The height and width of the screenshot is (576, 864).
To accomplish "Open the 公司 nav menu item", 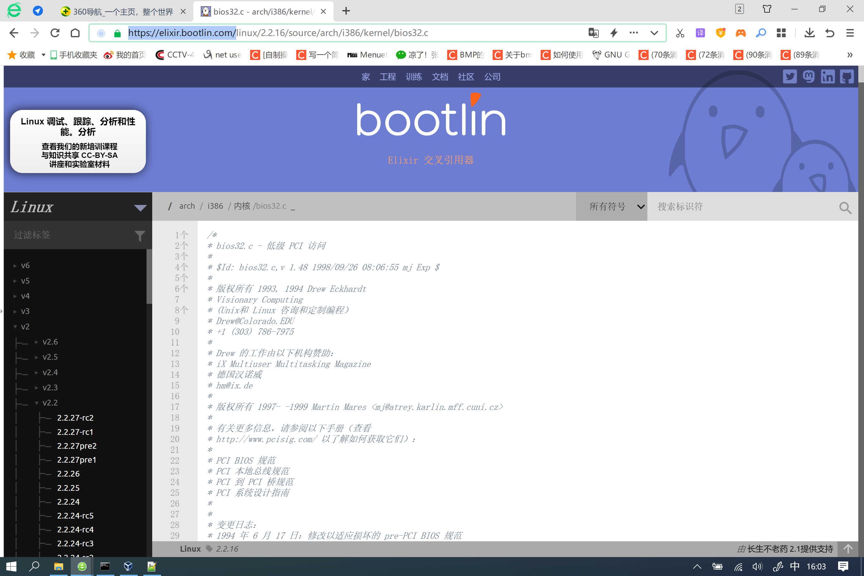I will coord(492,77).
